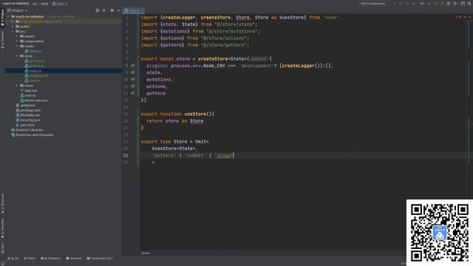Click the src breadcrumb in navigation bar
Viewport: 473px width, 266px height.
[35, 4]
